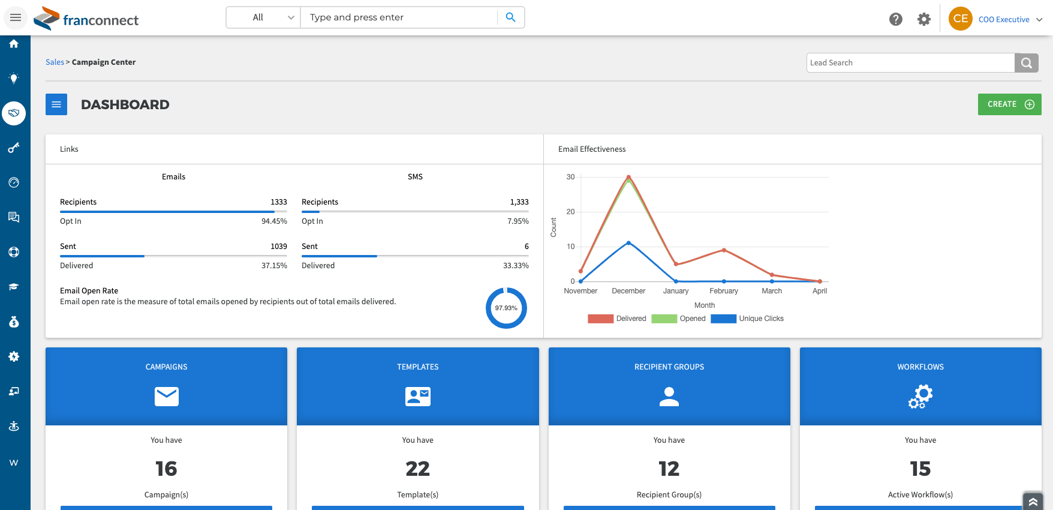This screenshot has height=510, width=1053.
Task: Open the money bag Finance icon
Action: pyautogui.click(x=14, y=322)
